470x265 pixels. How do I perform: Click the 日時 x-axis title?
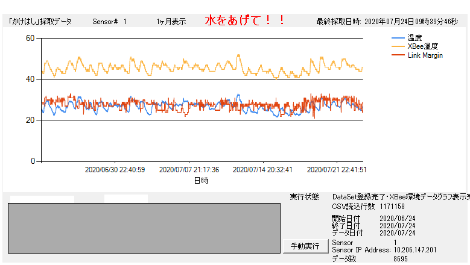coord(201,180)
